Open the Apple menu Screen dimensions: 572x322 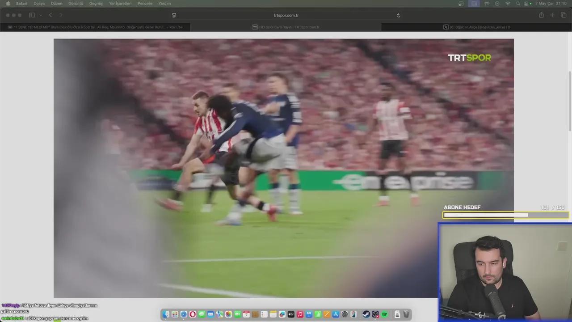[8, 3]
